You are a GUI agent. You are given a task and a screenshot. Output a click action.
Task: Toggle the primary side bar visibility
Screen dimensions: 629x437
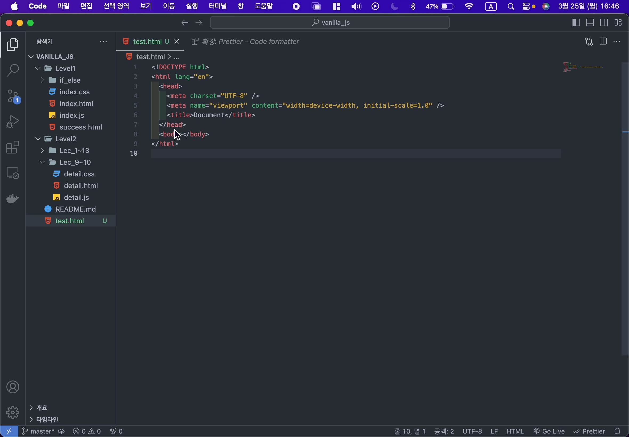576,22
